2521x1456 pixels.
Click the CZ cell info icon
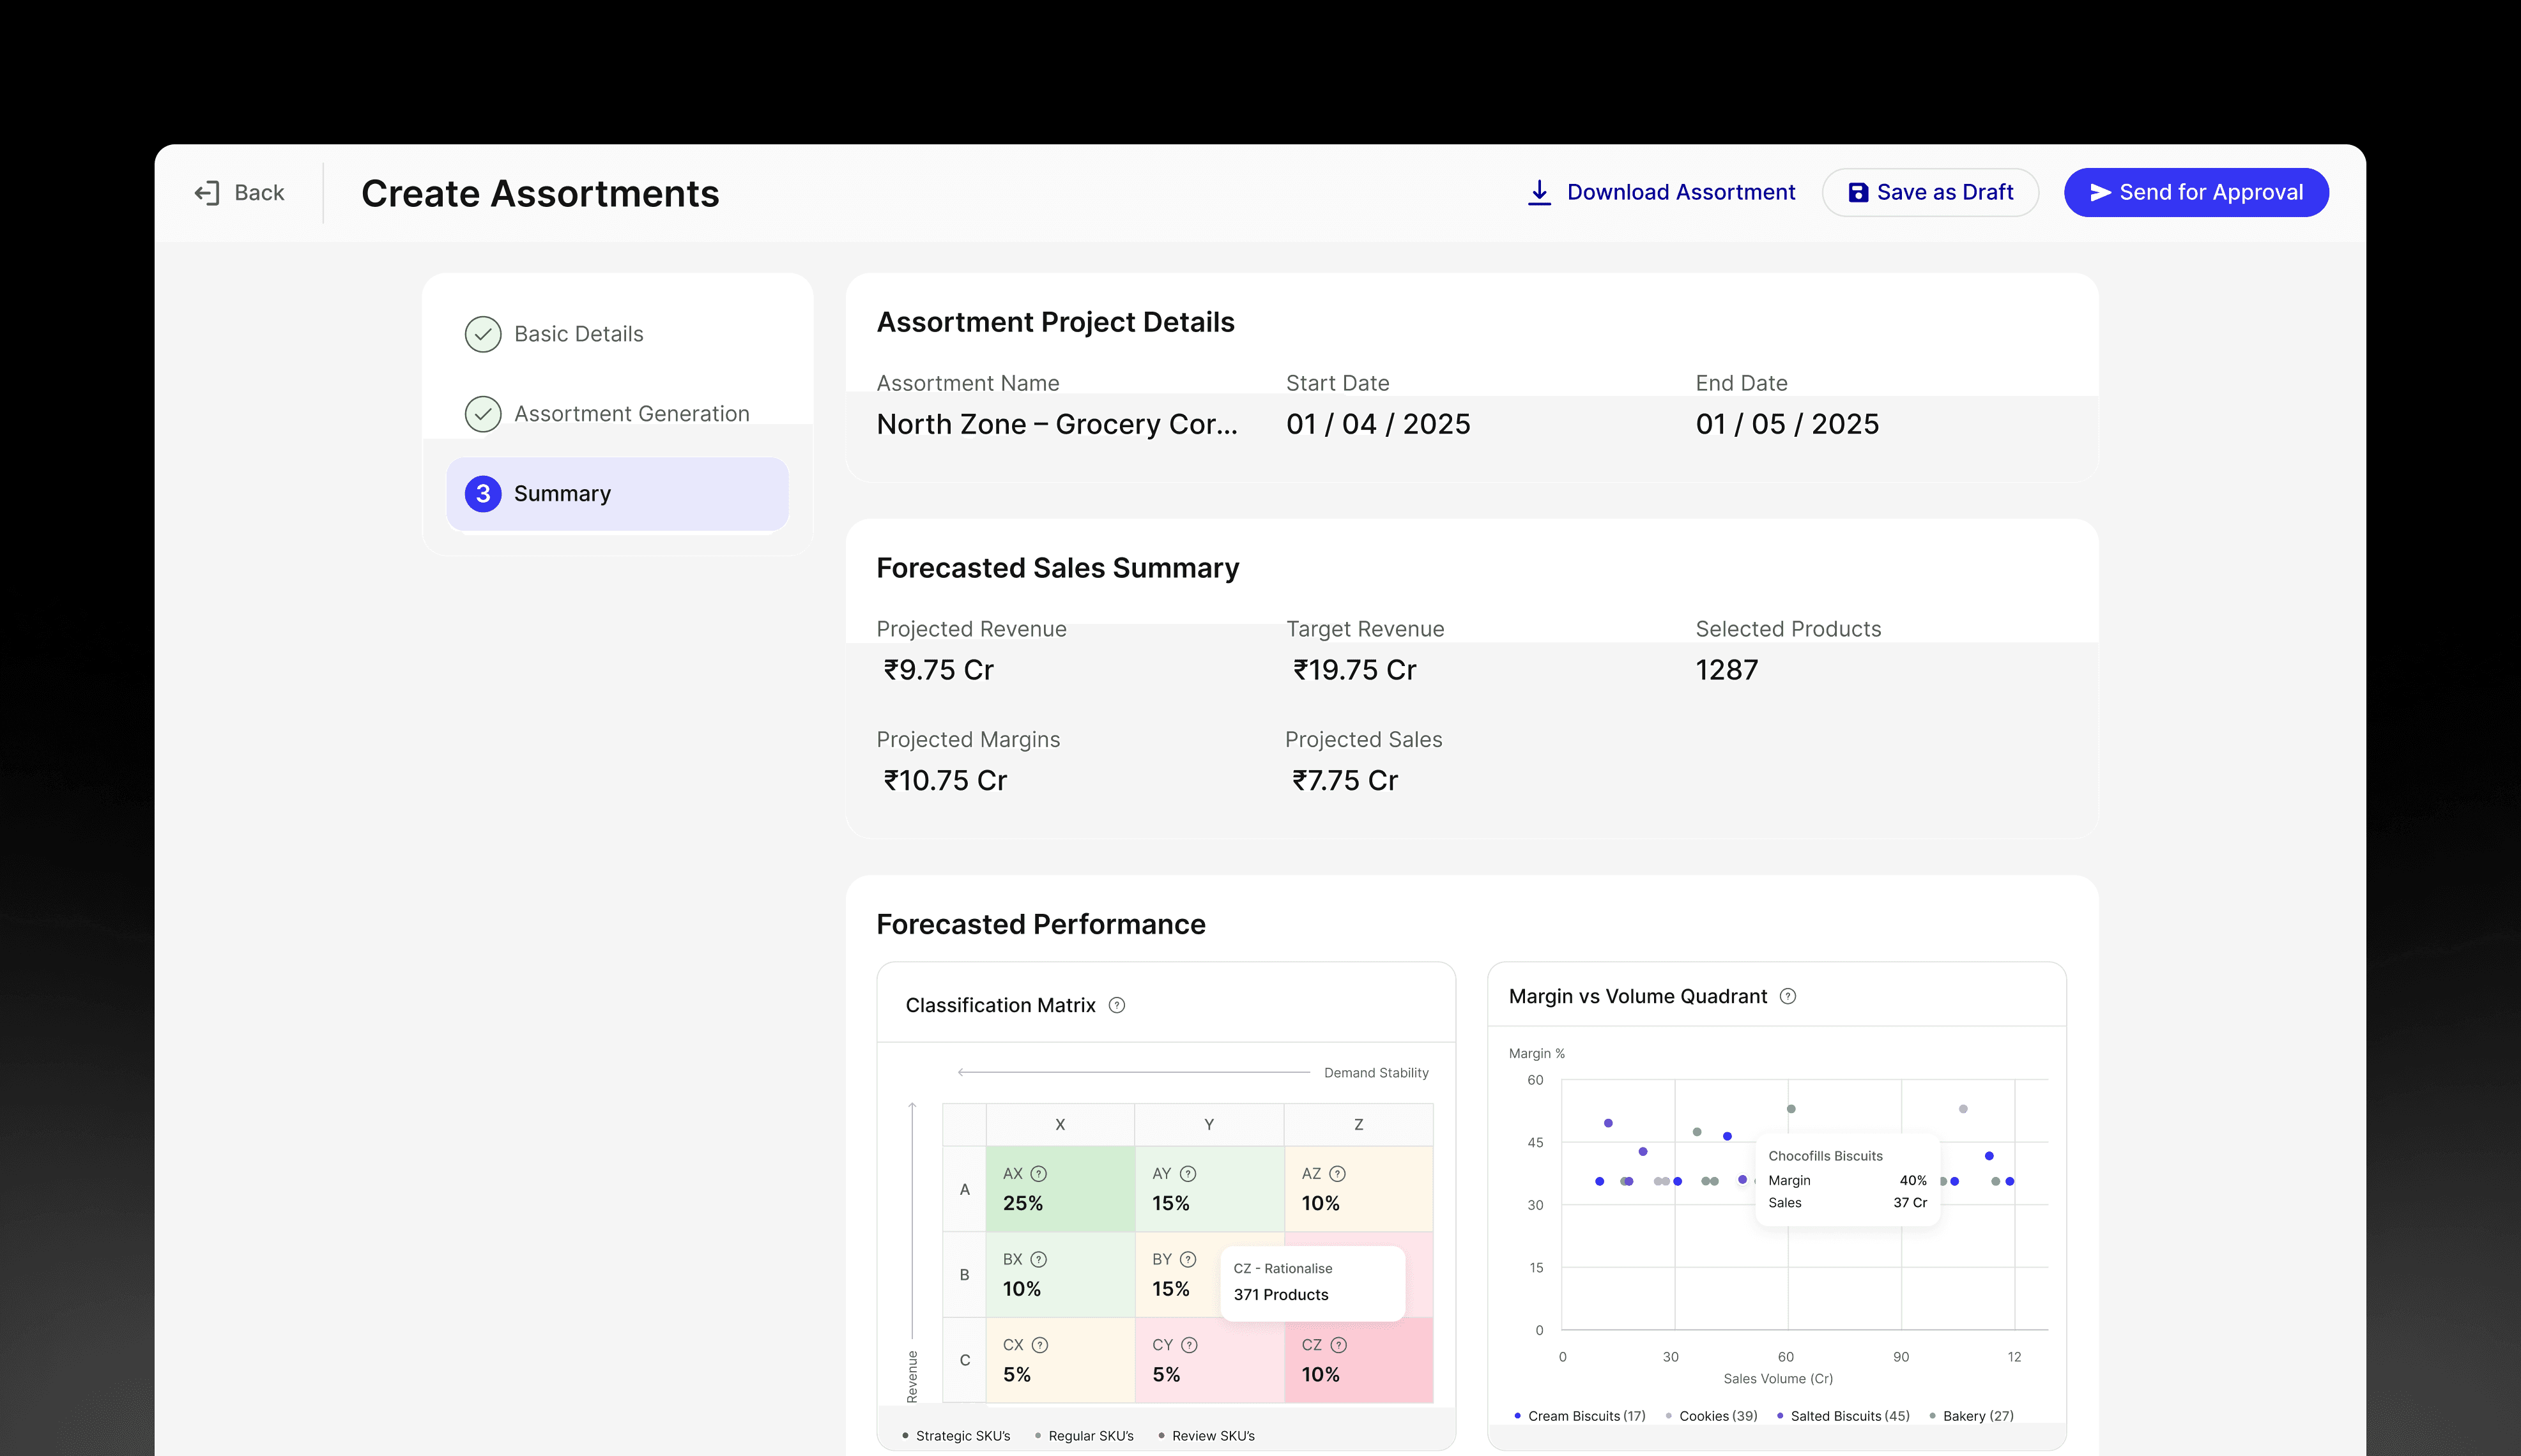coord(1338,1345)
